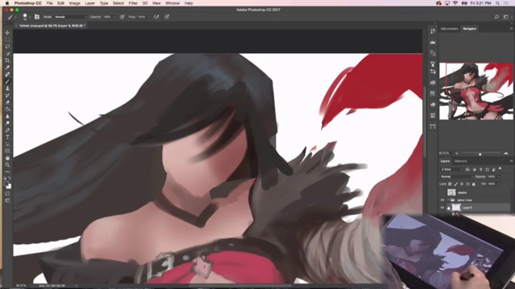Select the Blur tool

(7, 116)
